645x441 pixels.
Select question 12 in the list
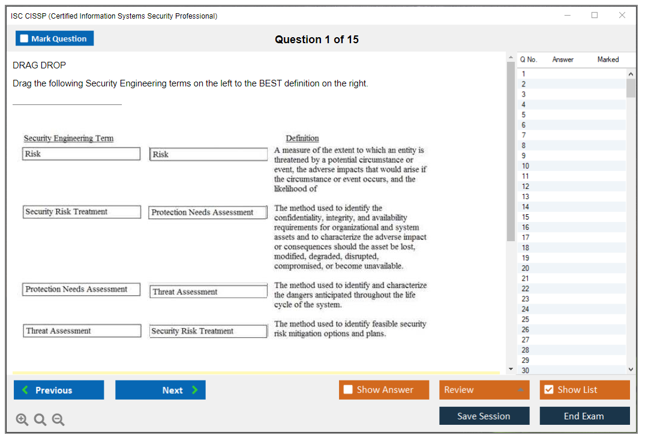pos(526,187)
